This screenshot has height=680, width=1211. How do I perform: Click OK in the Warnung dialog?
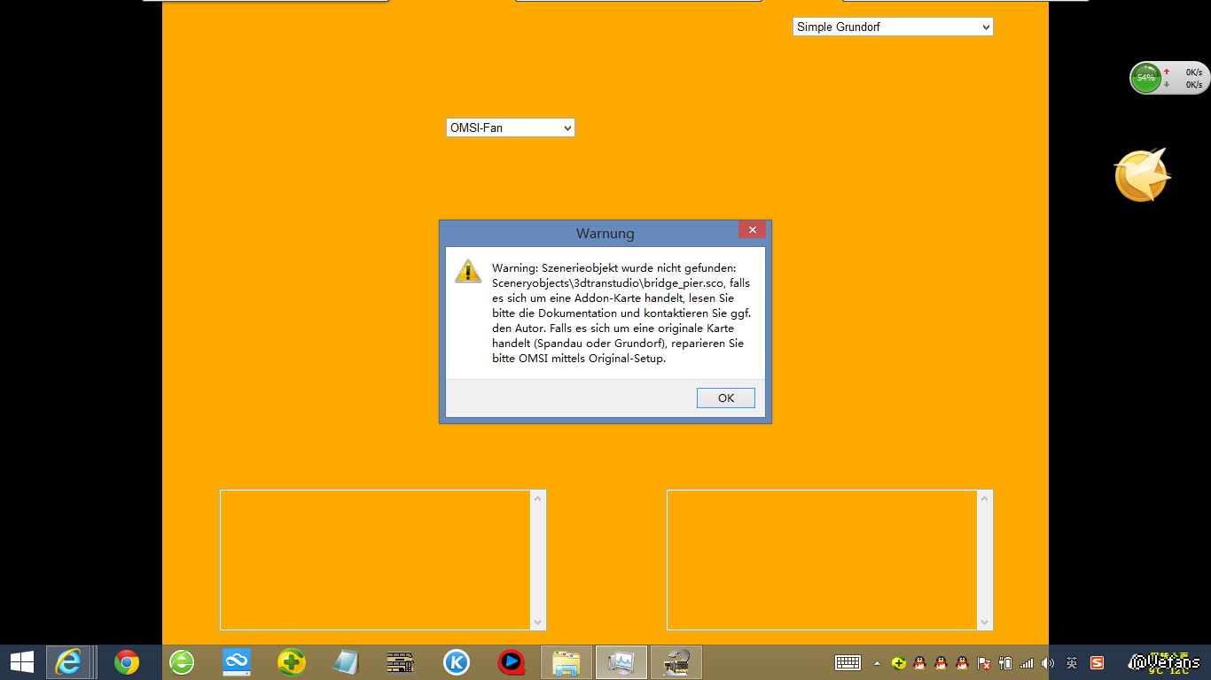(x=725, y=398)
